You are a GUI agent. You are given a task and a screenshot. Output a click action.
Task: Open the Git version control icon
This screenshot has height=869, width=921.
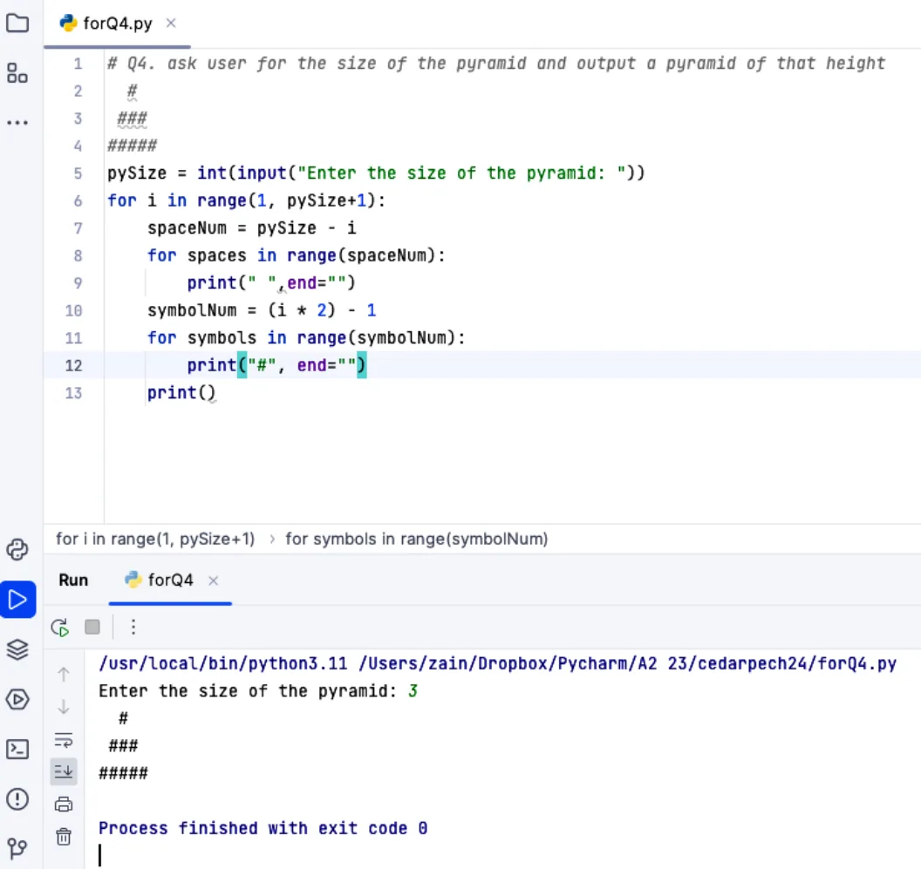(17, 848)
